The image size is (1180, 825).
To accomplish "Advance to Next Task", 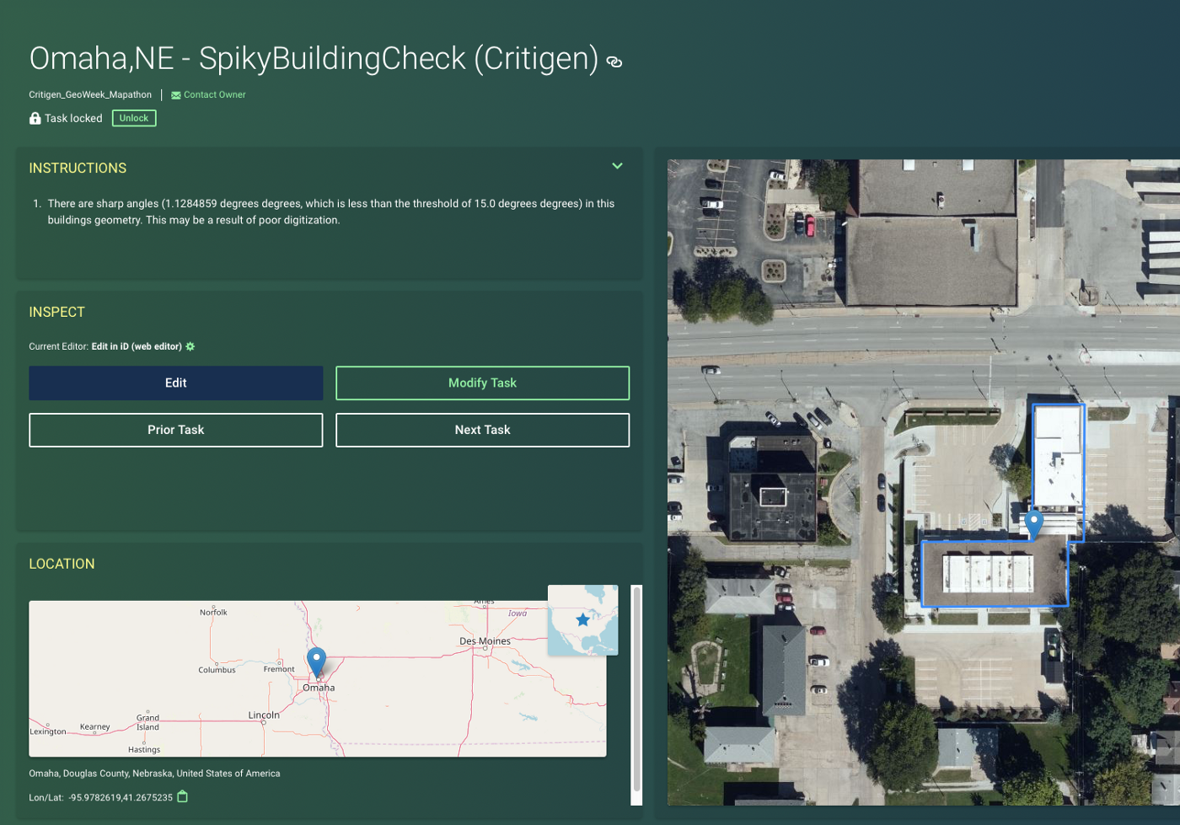I will [x=482, y=430].
